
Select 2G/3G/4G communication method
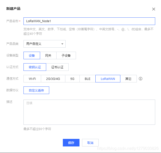pos(53,79)
